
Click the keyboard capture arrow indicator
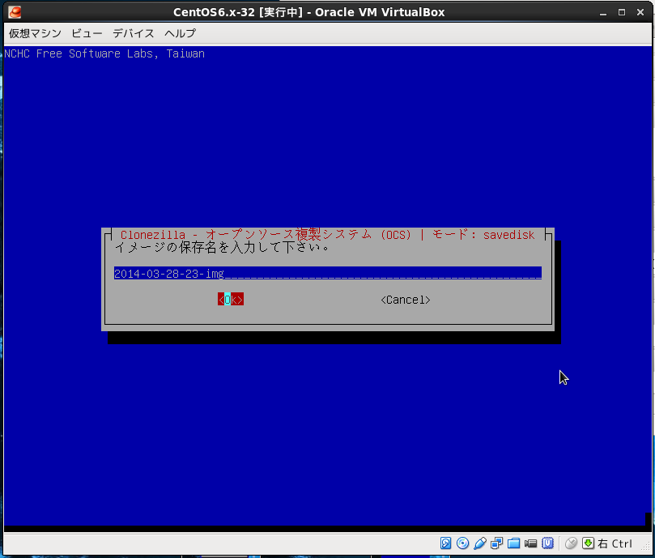(x=589, y=543)
